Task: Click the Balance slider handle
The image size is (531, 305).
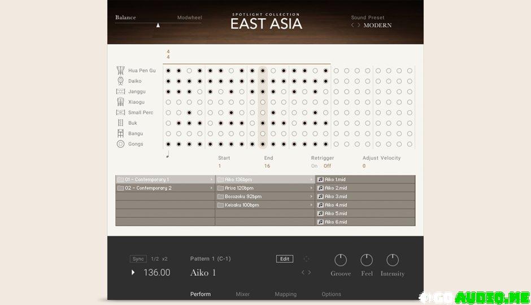Action: [x=158, y=25]
